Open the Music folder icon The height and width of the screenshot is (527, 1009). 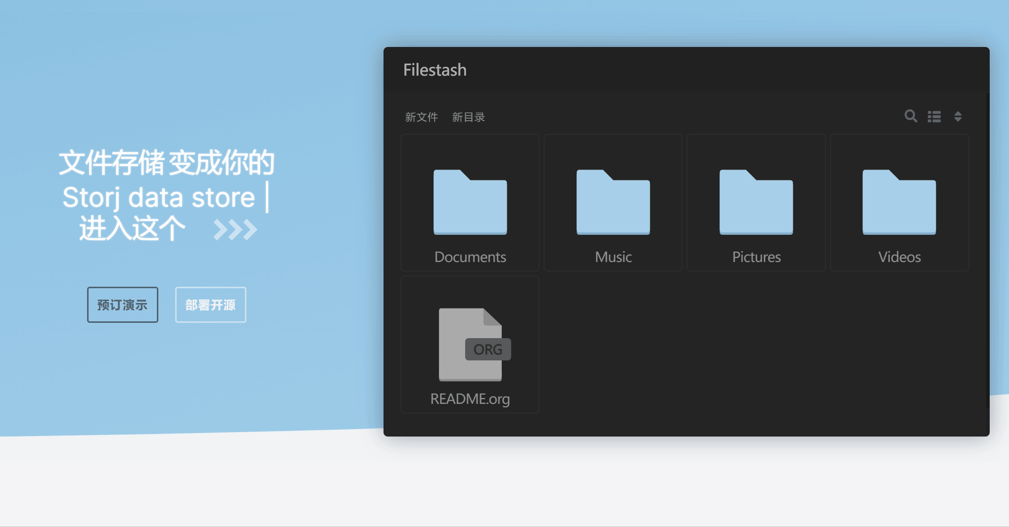pos(613,202)
